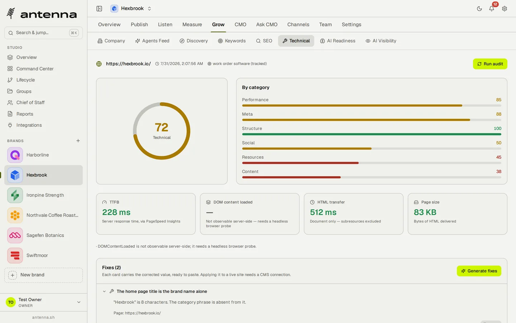
Task: Click the DOM content loaded card
Action: [250, 214]
